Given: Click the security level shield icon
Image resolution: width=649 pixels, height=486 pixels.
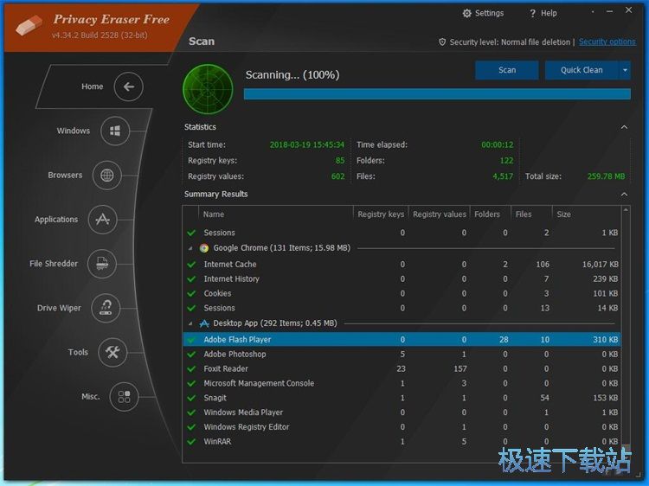Looking at the screenshot, I should (x=442, y=42).
